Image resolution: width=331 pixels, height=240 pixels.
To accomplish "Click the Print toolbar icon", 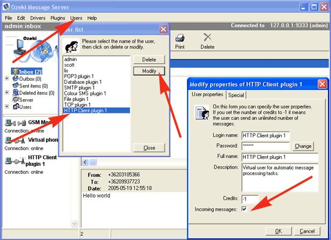I will (180, 39).
